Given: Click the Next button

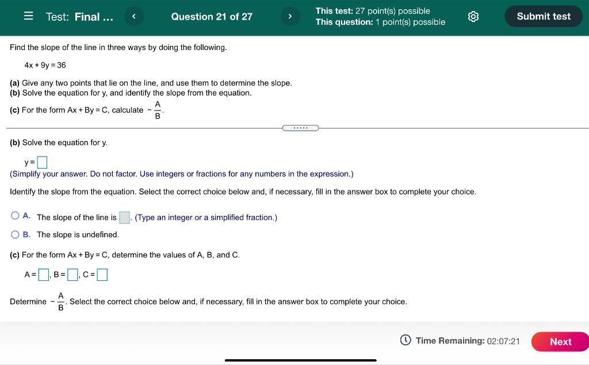Looking at the screenshot, I should (560, 341).
